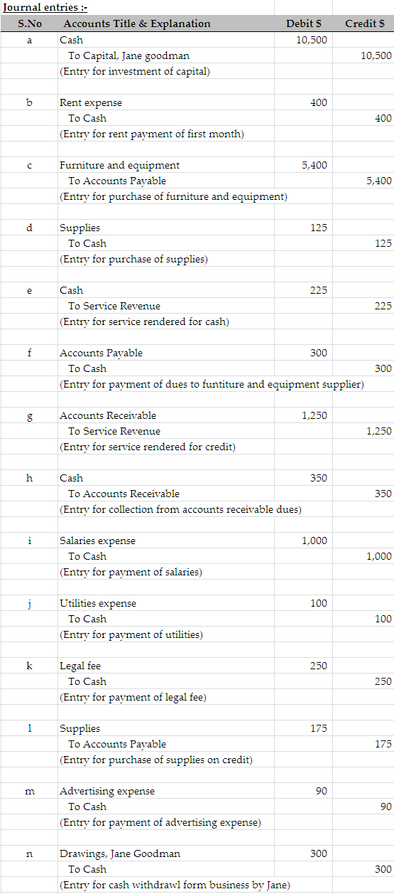Select the 'To Capital, Jane goodman' cell

click(128, 55)
